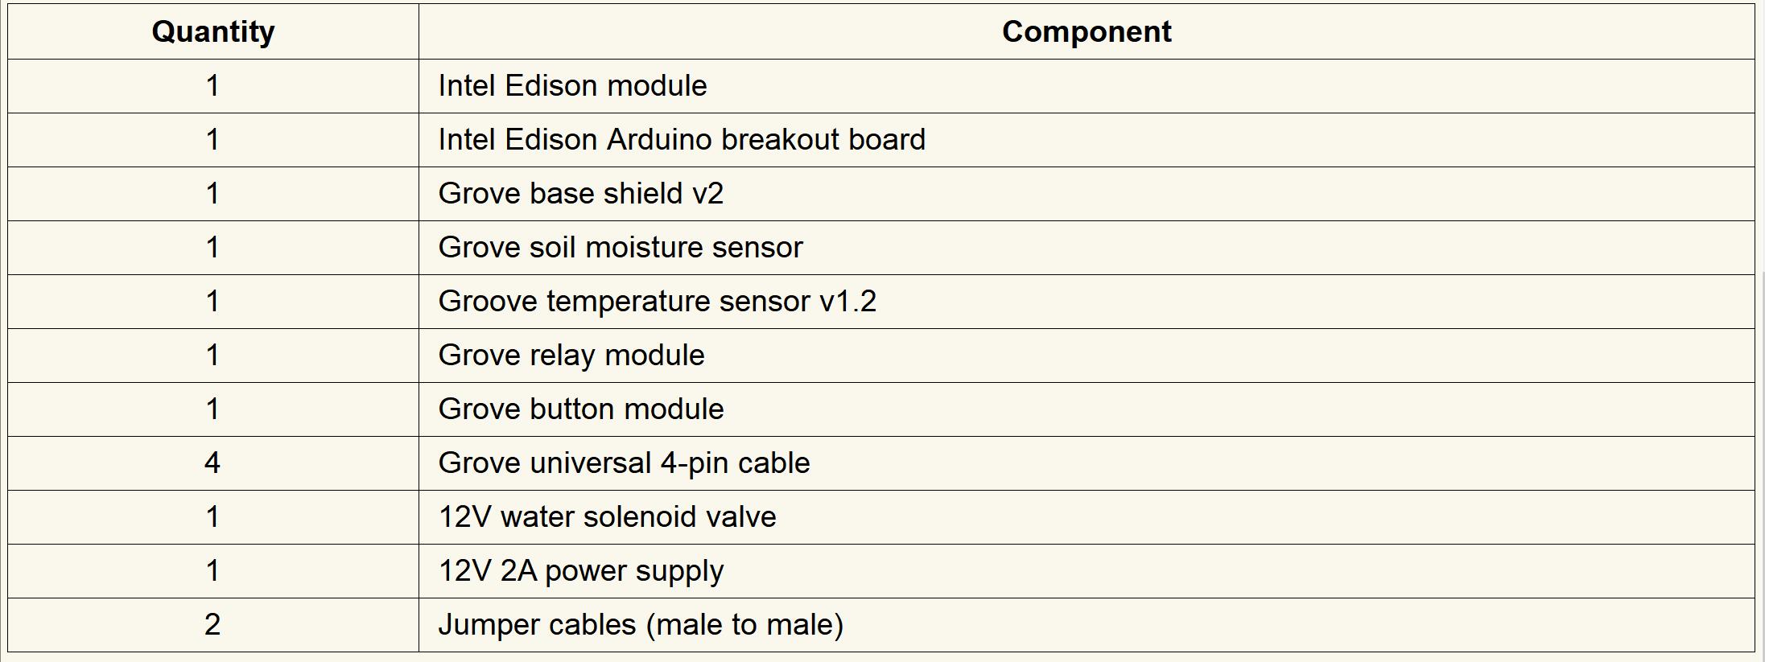Click the Grove soil moisture sensor text
The height and width of the screenshot is (662, 1765).
621,247
